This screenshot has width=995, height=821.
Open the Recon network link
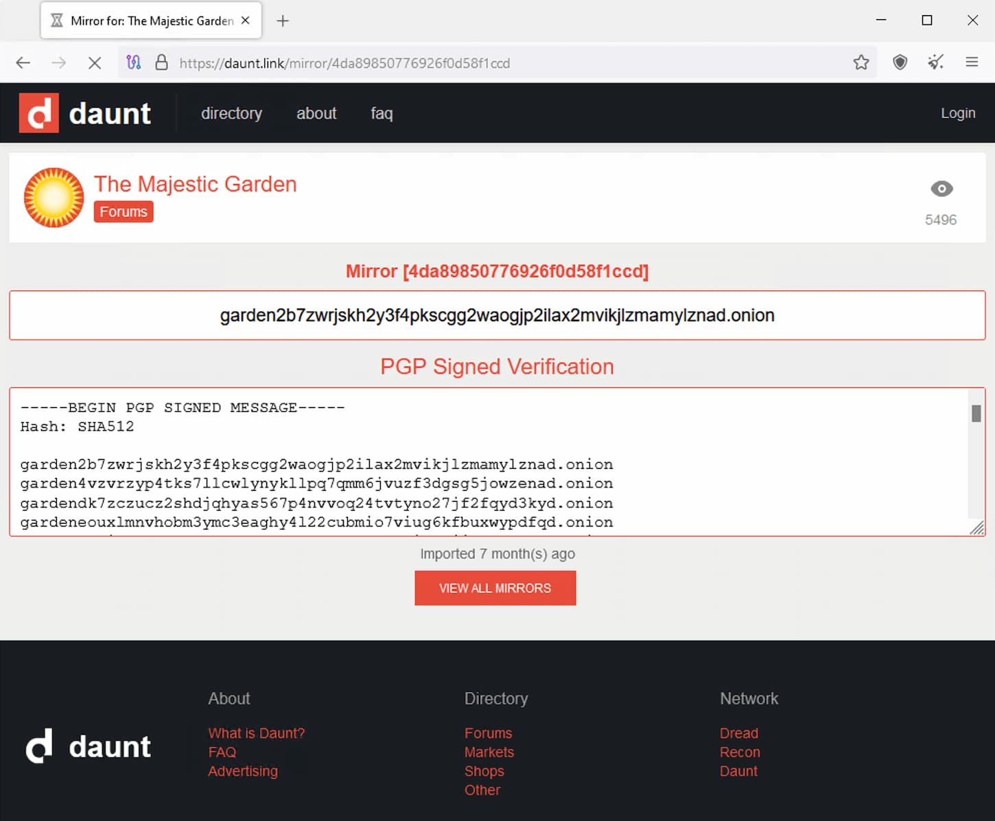click(740, 752)
